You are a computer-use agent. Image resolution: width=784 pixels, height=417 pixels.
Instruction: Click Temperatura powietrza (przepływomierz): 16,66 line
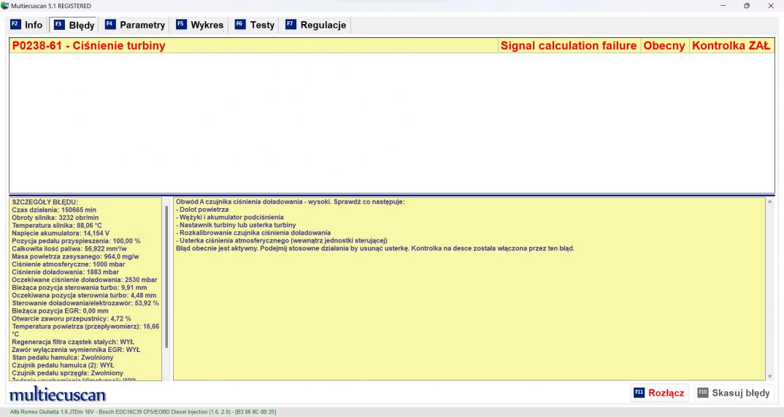click(x=85, y=330)
